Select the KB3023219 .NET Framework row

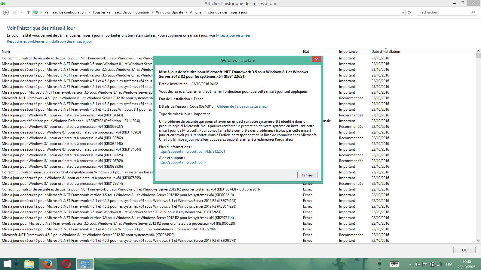pyautogui.click(x=201, y=195)
